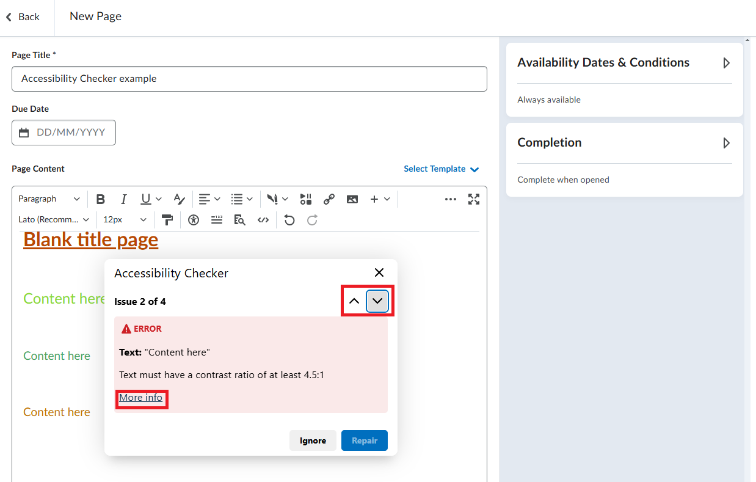Open the Lato font family dropdown
This screenshot has height=482, width=756.
(x=54, y=220)
